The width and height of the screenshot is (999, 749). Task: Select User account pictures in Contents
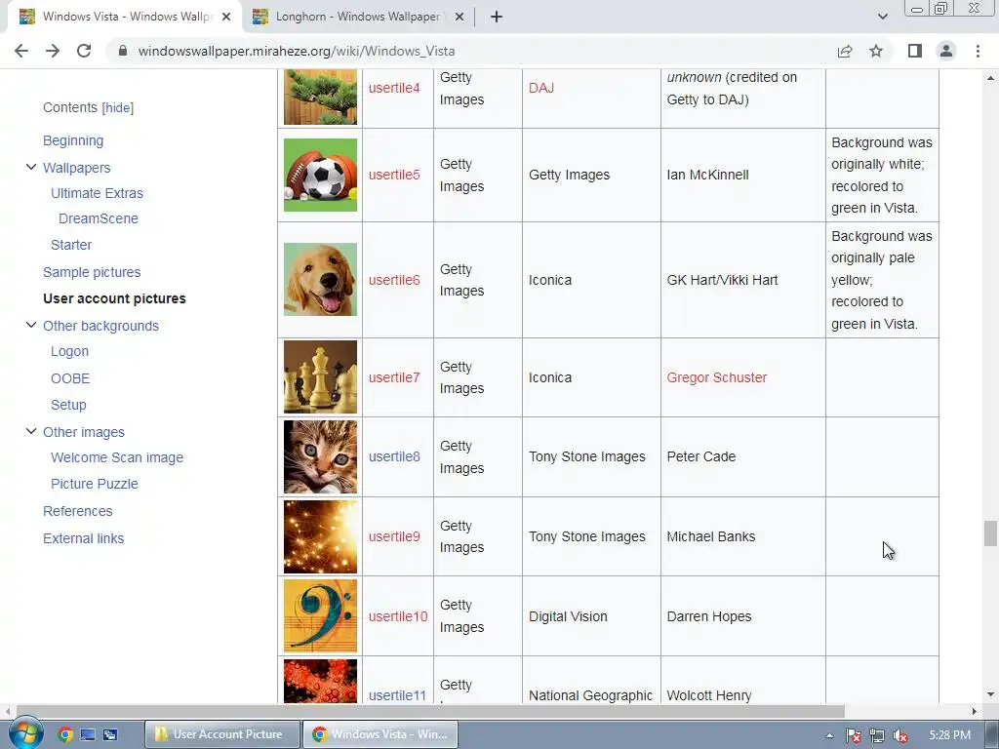pyautogui.click(x=115, y=298)
